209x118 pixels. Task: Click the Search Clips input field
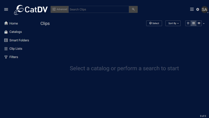click(99, 9)
